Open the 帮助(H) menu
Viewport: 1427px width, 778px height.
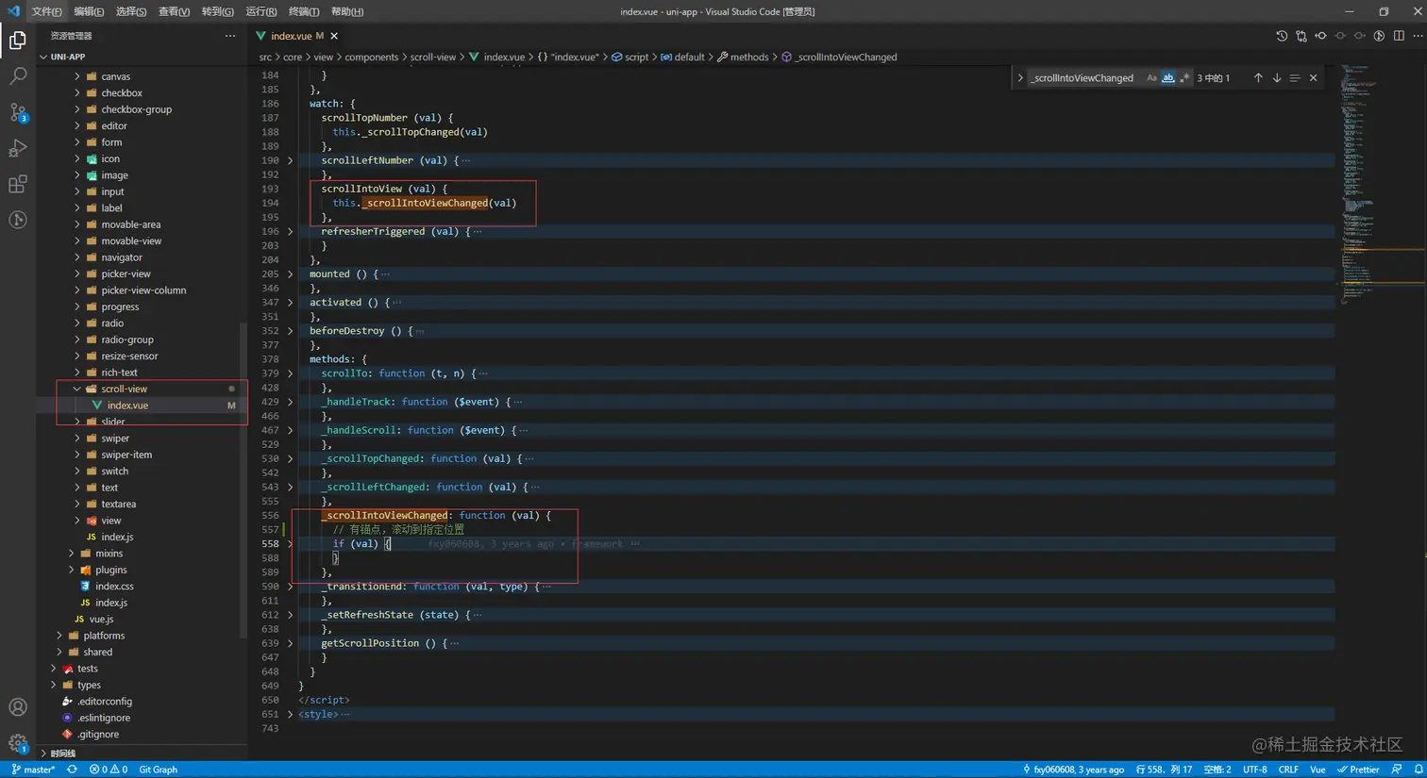(x=347, y=11)
